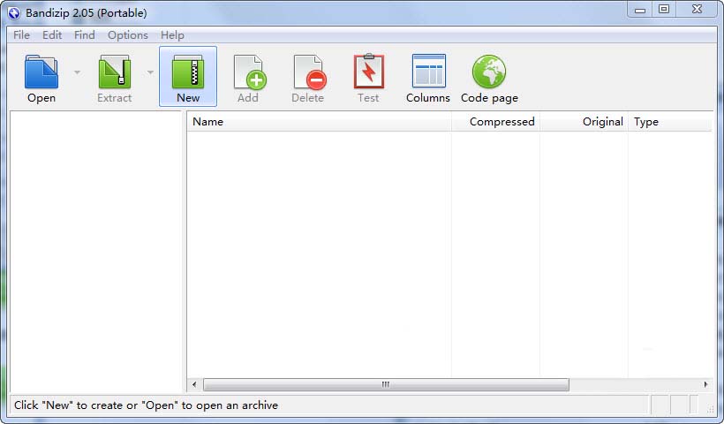The image size is (724, 424).
Task: Click the Open archive toolbar icon
Action: click(x=41, y=72)
